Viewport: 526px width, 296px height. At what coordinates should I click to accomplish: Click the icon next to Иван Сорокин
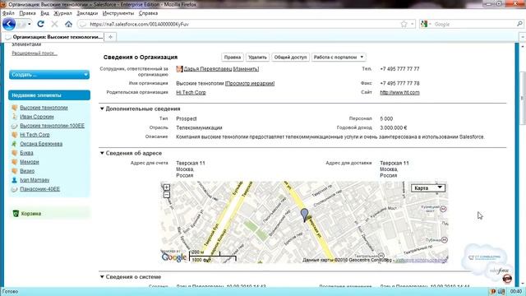(x=14, y=117)
